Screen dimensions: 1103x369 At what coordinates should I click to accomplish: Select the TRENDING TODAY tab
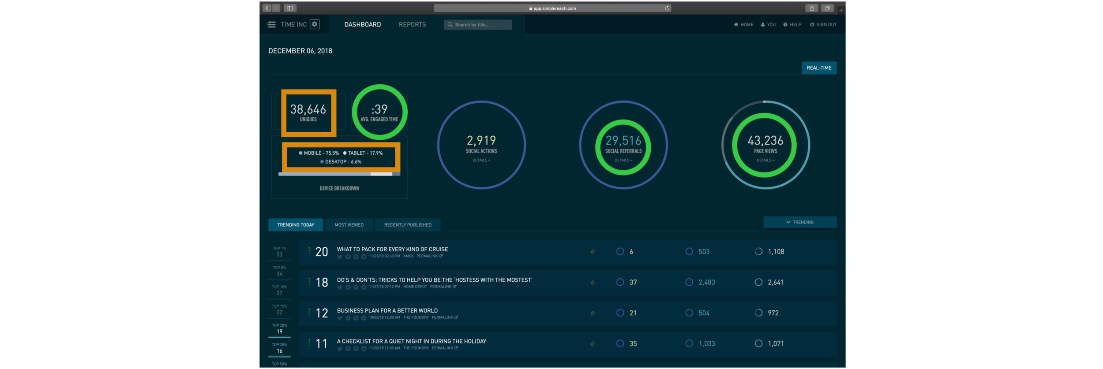pyautogui.click(x=296, y=225)
